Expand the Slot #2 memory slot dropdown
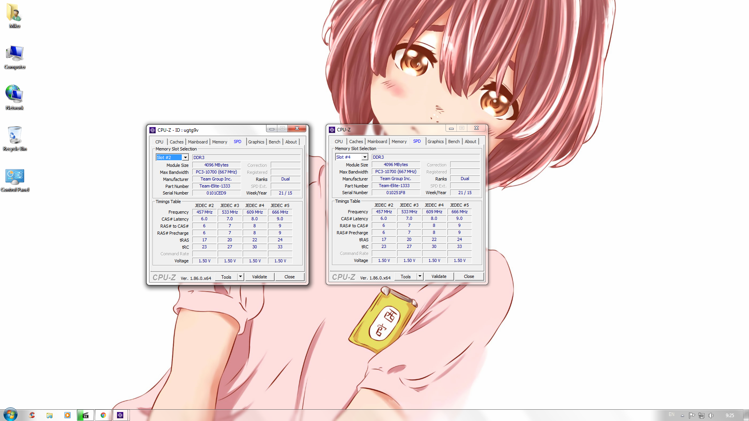This screenshot has width=749, height=421. [185, 157]
